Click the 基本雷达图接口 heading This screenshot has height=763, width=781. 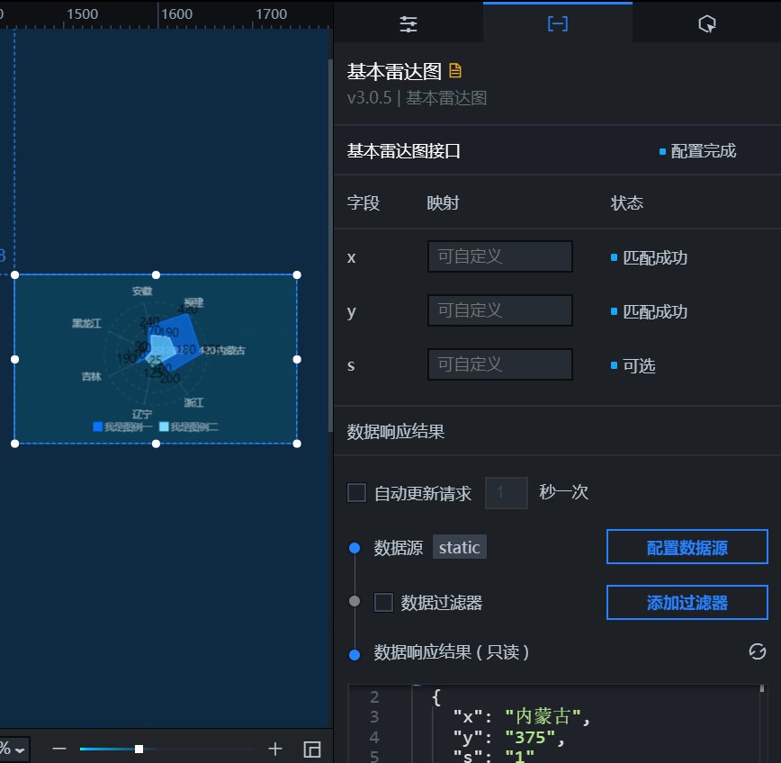point(403,151)
